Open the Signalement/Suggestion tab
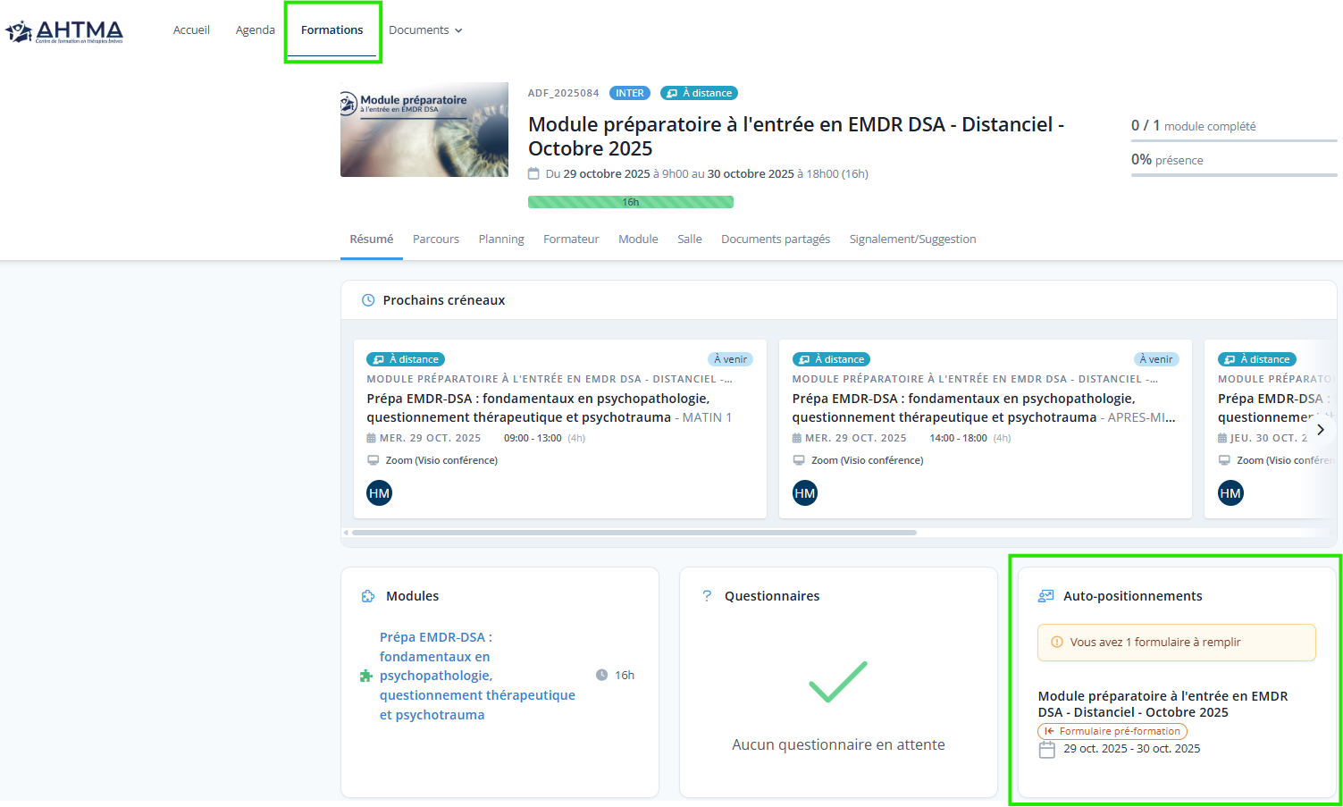 (912, 240)
